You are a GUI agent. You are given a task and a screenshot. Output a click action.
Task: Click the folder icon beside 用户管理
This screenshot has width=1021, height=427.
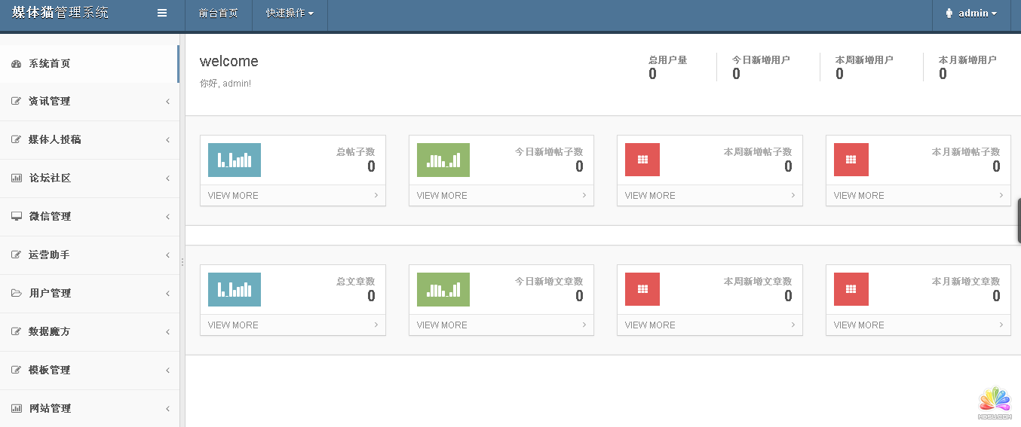coord(17,293)
